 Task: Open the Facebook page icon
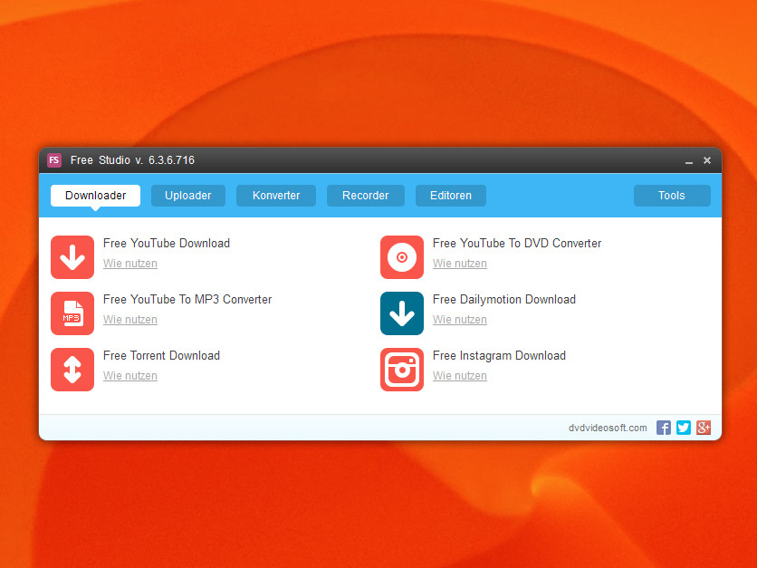click(664, 428)
